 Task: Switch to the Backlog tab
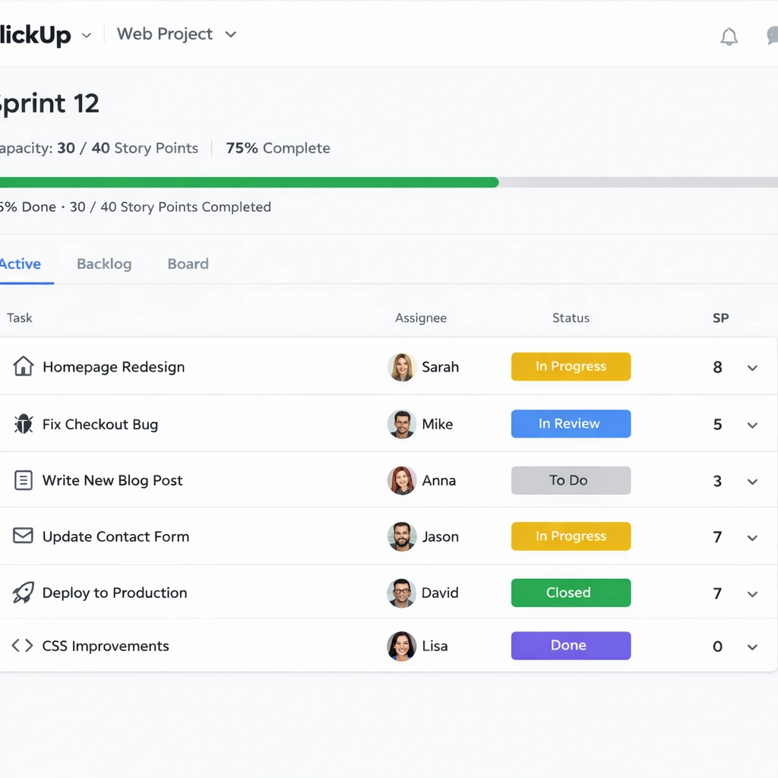pos(104,264)
